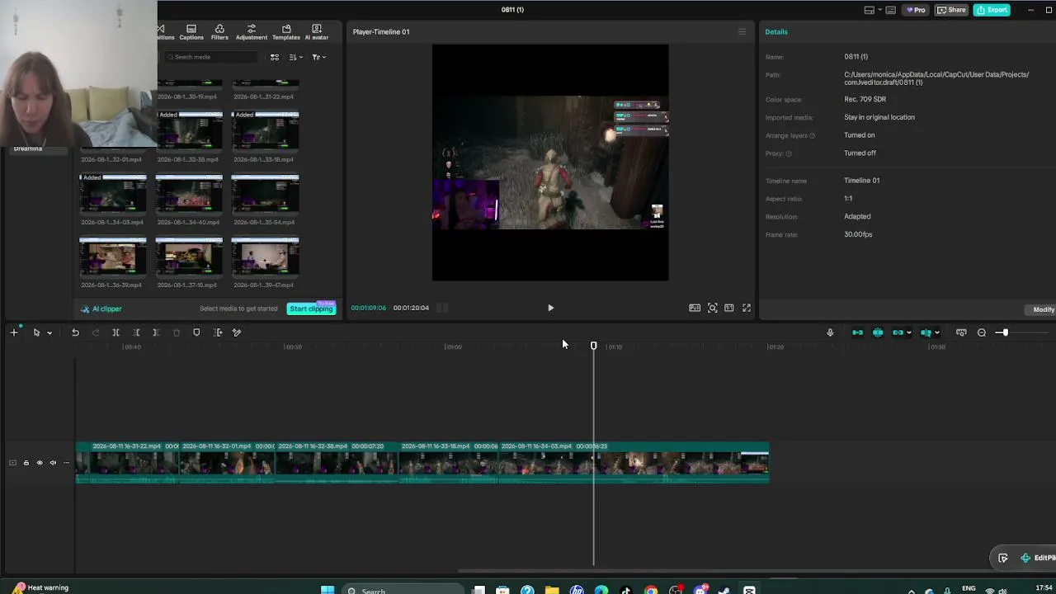Image resolution: width=1056 pixels, height=594 pixels.
Task: Click the playhead marker on the ruler
Action: pyautogui.click(x=593, y=346)
